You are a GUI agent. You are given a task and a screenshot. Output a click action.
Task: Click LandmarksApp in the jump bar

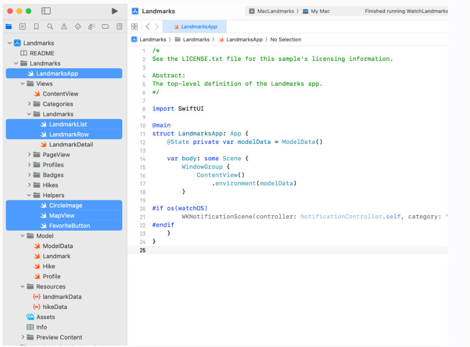(240, 40)
